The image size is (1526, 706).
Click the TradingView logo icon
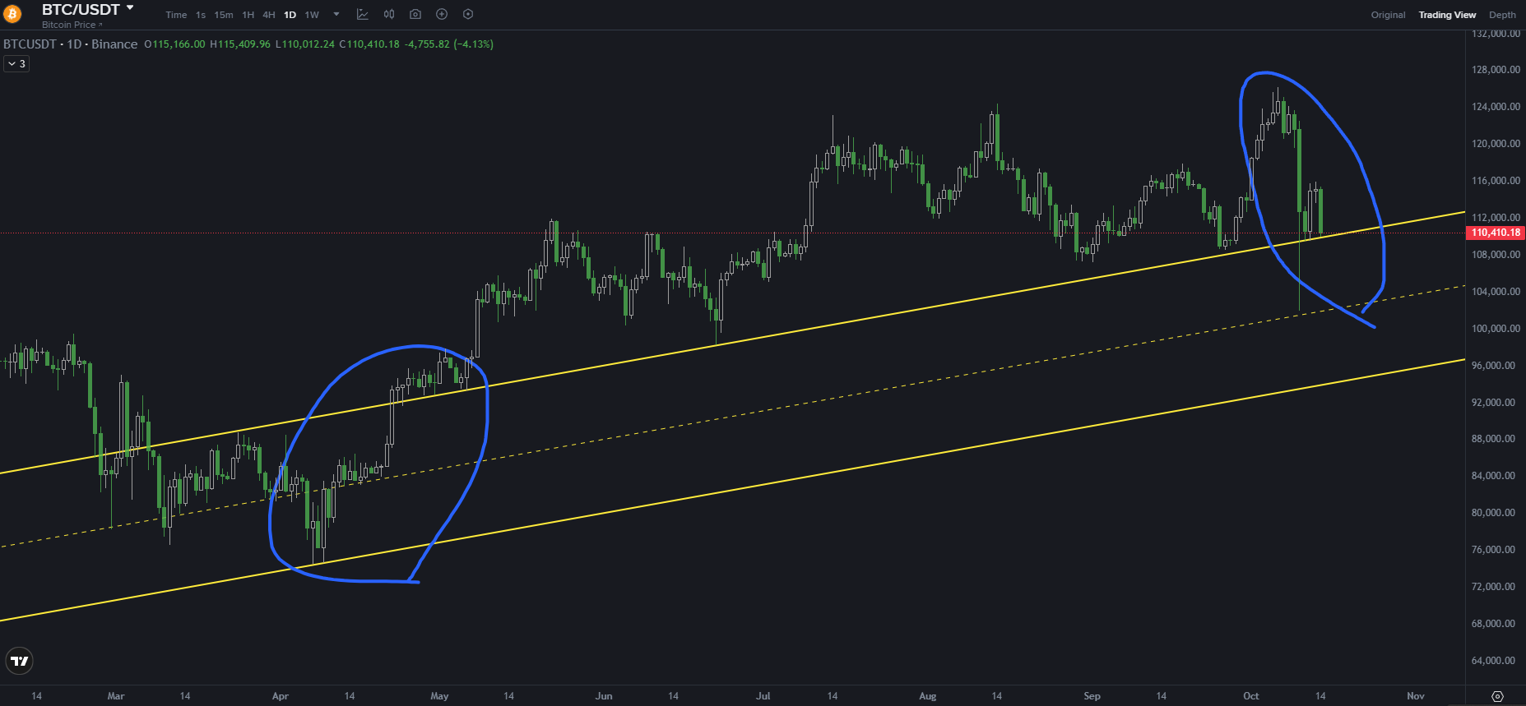pos(20,661)
